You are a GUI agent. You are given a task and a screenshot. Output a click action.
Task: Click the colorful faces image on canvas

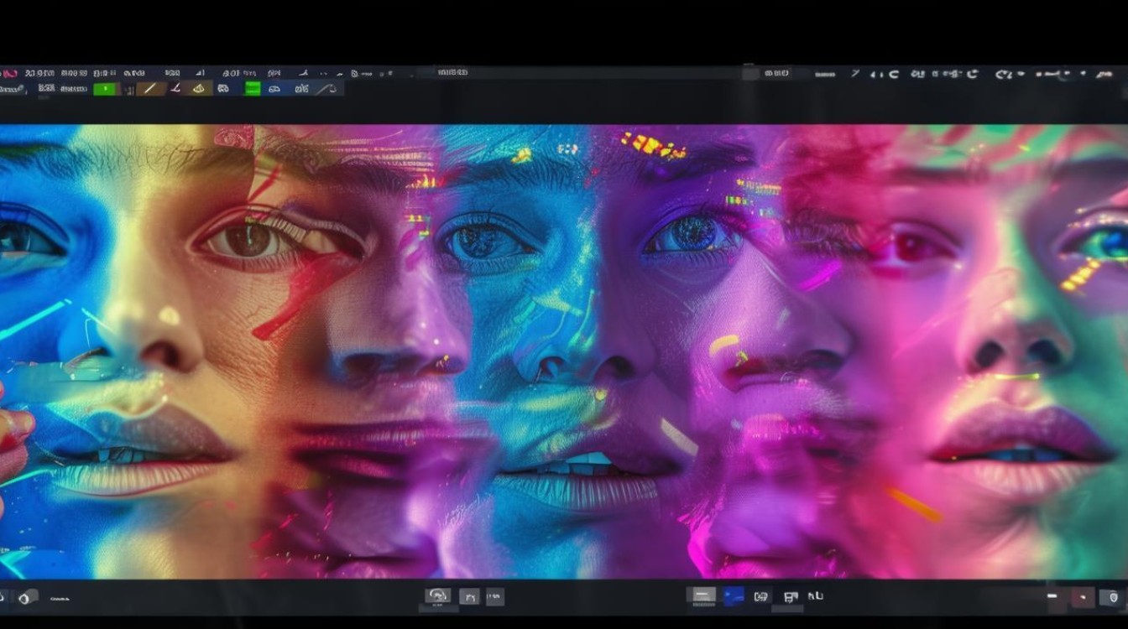pyautogui.click(x=564, y=351)
